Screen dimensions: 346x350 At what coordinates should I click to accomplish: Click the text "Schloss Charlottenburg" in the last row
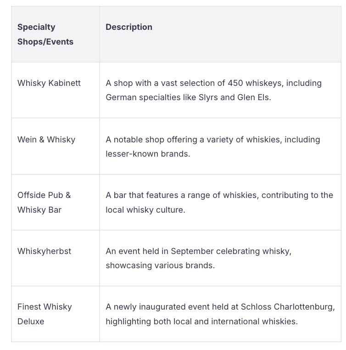287,307
